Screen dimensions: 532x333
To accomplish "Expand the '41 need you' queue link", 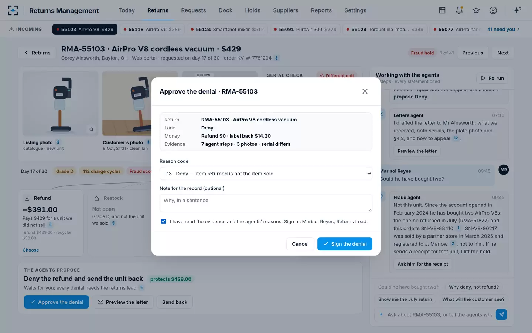I will pos(503,29).
